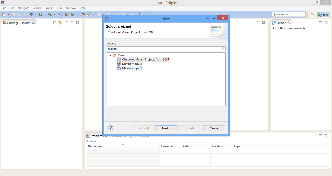Switch to the Java perspective button
The image size is (332, 176).
point(323,14)
